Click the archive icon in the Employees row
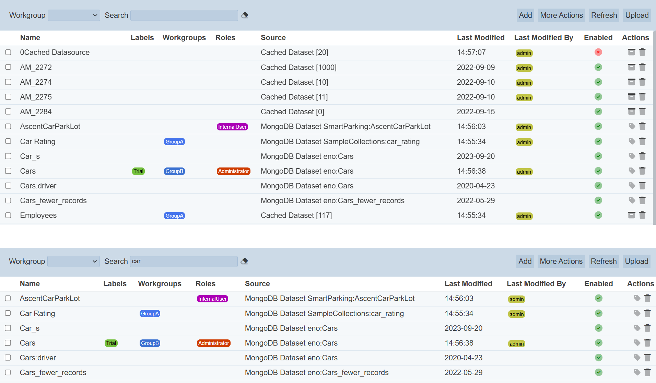 631,215
